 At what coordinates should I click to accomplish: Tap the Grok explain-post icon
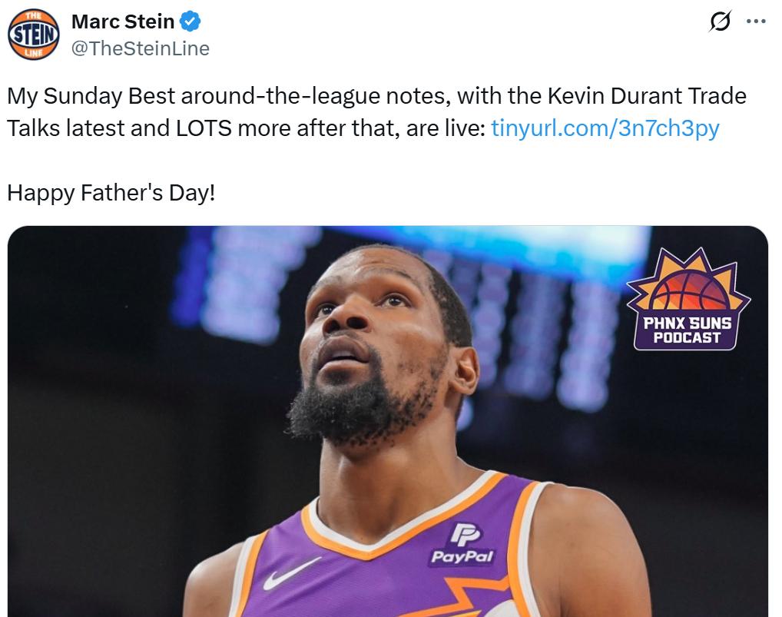720,22
